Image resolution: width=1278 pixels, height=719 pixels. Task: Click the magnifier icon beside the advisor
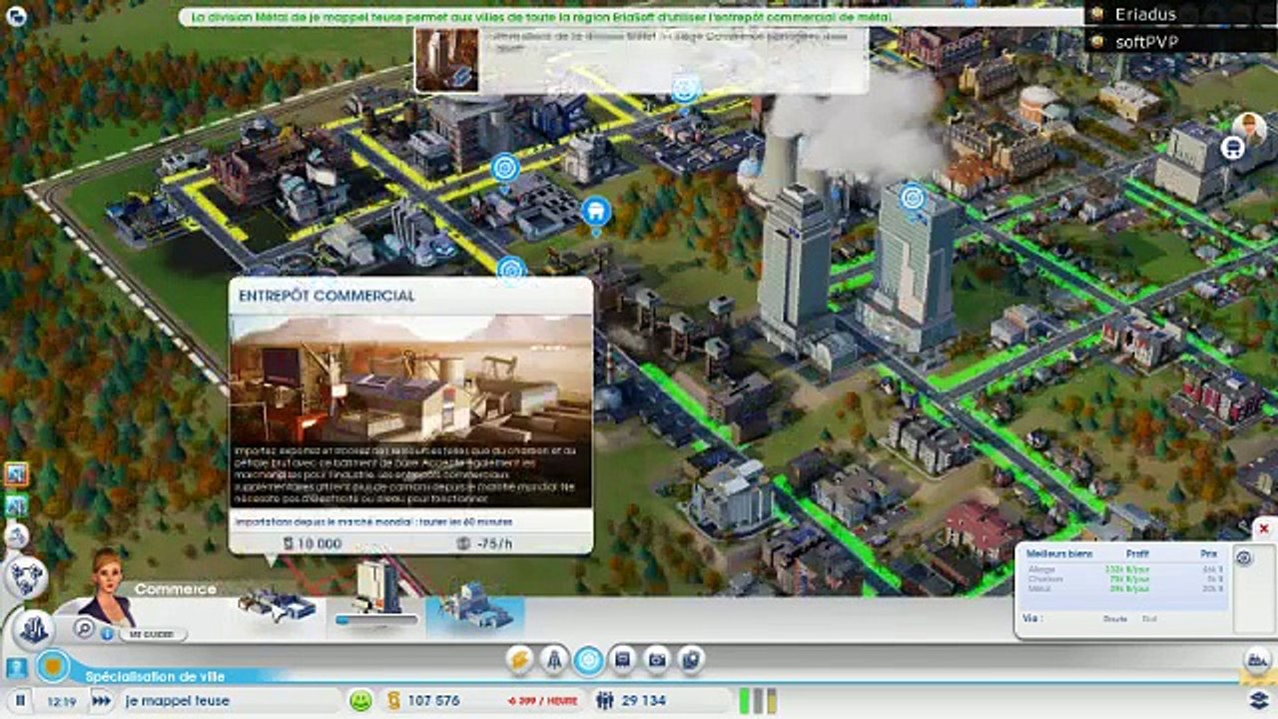[85, 629]
